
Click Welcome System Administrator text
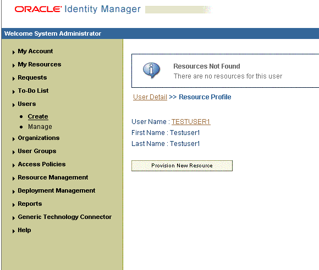click(x=53, y=33)
